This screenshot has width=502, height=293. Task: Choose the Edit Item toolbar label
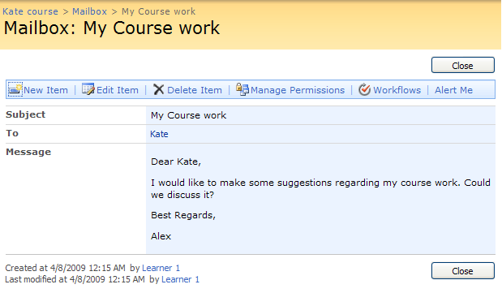coord(118,90)
